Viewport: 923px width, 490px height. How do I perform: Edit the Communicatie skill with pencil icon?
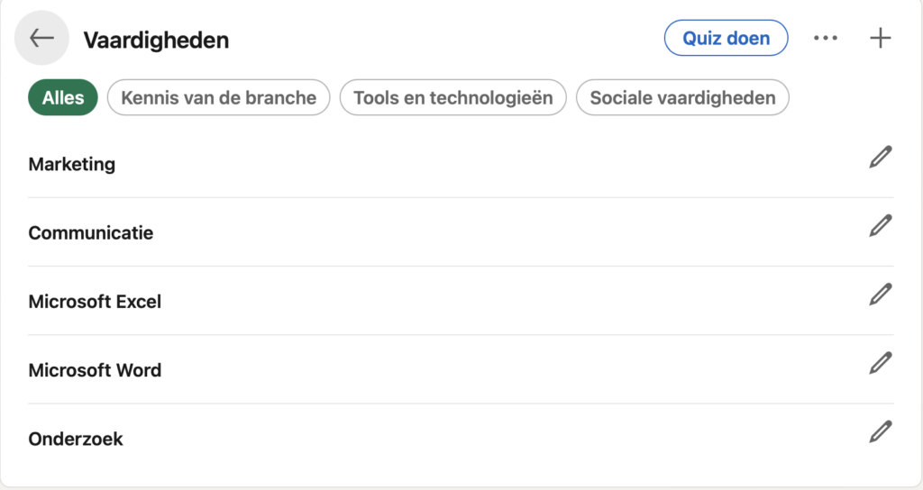[880, 226]
